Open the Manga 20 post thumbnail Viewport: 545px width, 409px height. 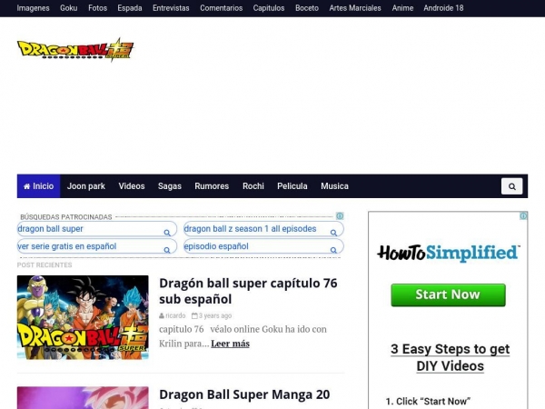pyautogui.click(x=83, y=397)
